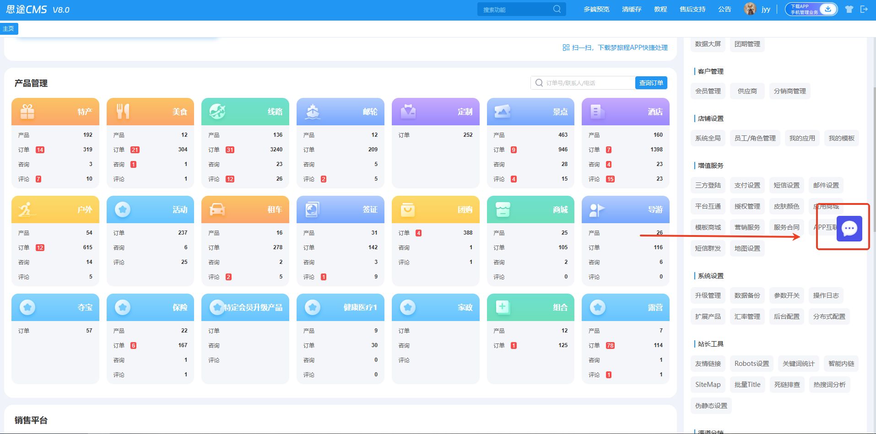
Task: Click the cruise ship icon on 邮轮 card
Action: pos(313,112)
